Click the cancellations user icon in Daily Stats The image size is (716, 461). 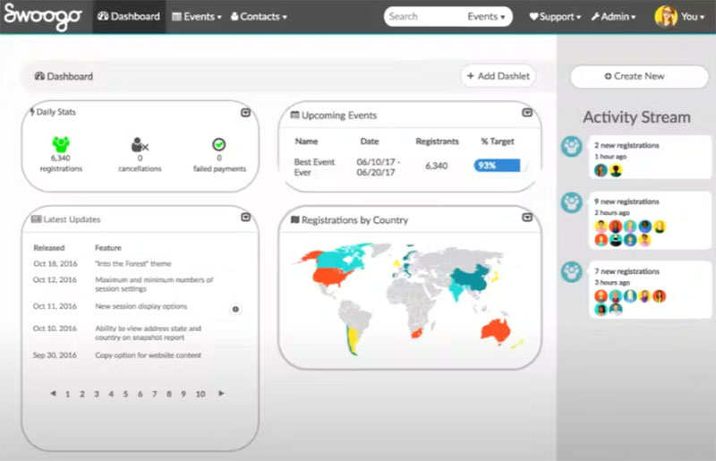pyautogui.click(x=140, y=145)
